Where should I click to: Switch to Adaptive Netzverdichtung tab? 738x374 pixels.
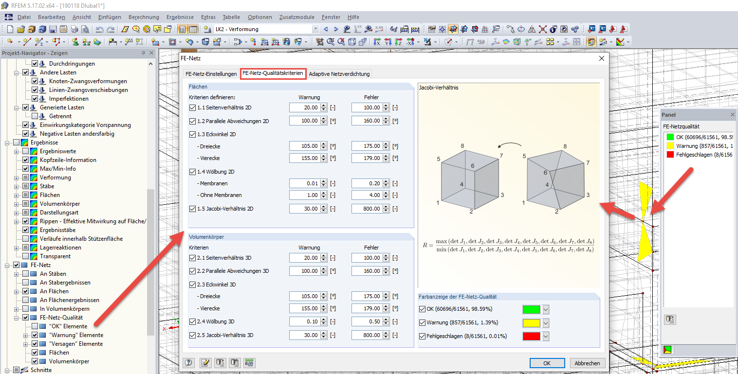(x=339, y=74)
